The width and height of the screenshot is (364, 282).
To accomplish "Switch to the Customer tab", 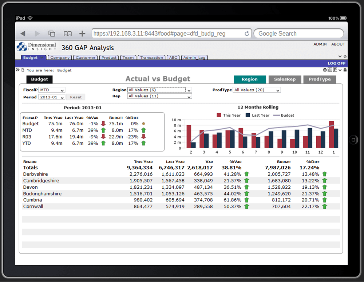I will pyautogui.click(x=85, y=57).
